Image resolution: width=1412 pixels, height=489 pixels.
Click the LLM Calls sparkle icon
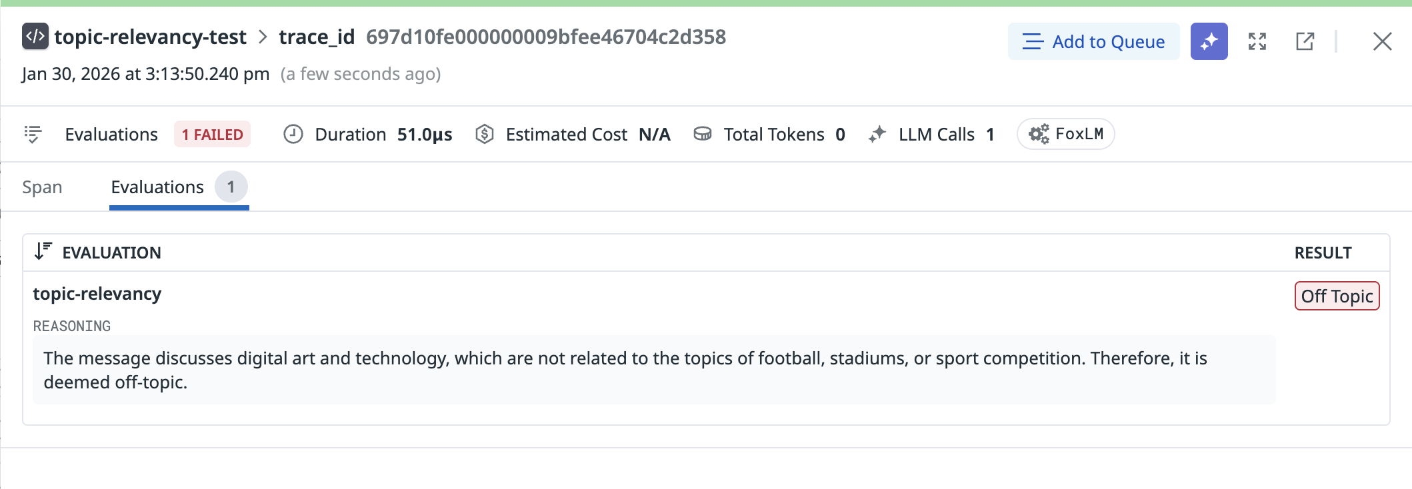pos(877,135)
